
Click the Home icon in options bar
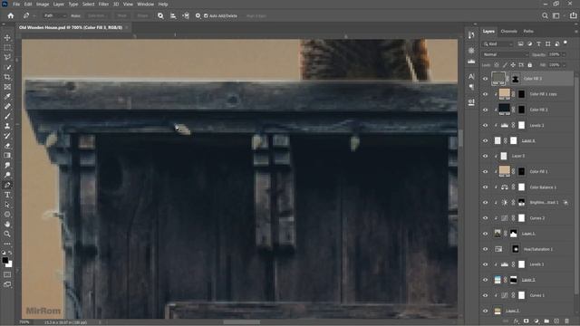pos(11,16)
